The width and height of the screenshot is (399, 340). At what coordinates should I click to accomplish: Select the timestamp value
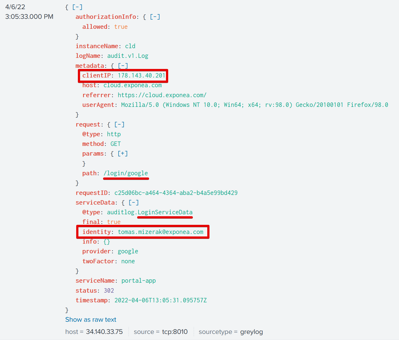coord(161,300)
